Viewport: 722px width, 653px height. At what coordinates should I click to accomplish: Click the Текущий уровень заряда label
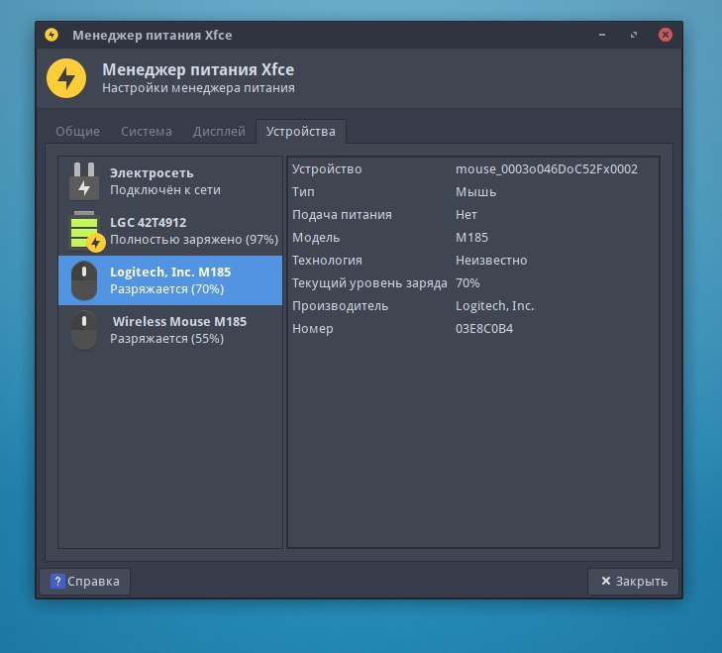click(x=369, y=283)
